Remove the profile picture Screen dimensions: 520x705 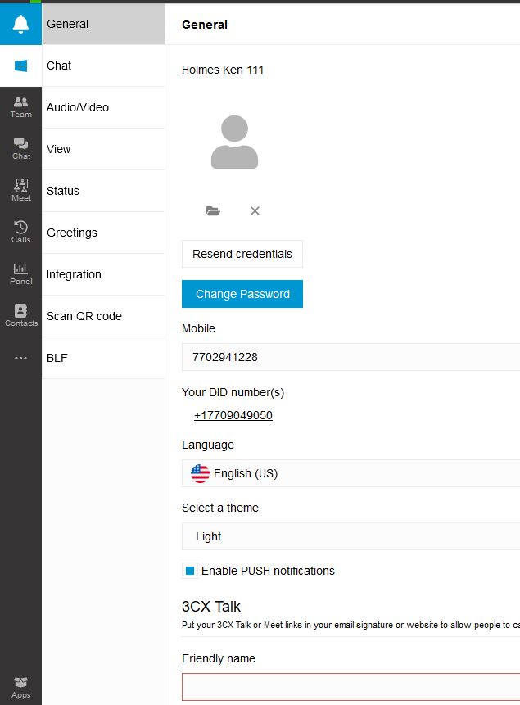(255, 211)
